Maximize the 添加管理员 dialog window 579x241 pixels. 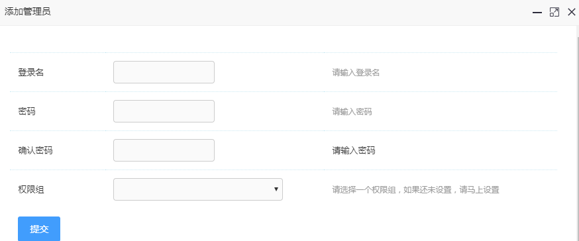click(554, 12)
